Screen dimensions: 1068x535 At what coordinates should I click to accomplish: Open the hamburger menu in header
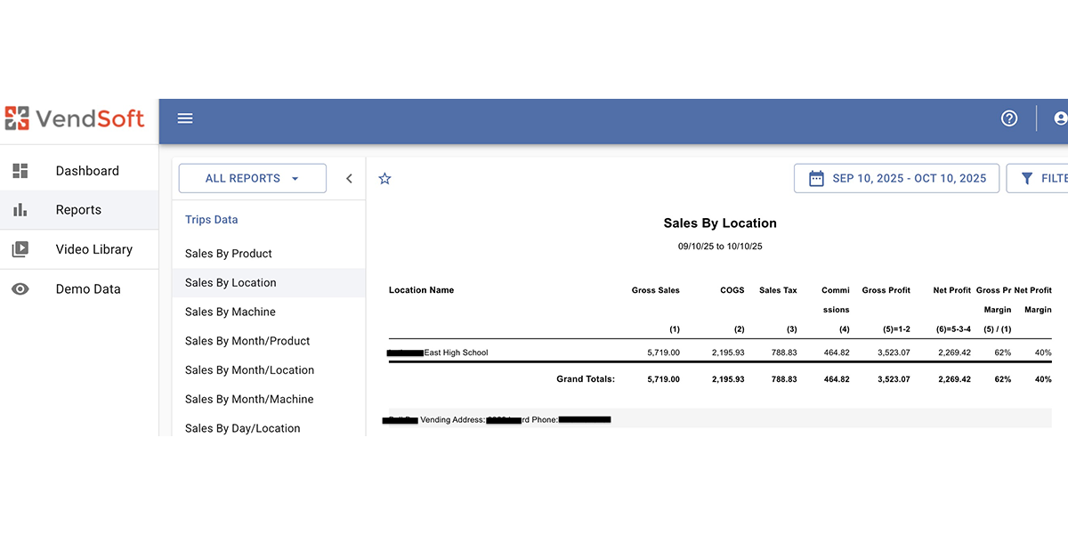click(185, 118)
